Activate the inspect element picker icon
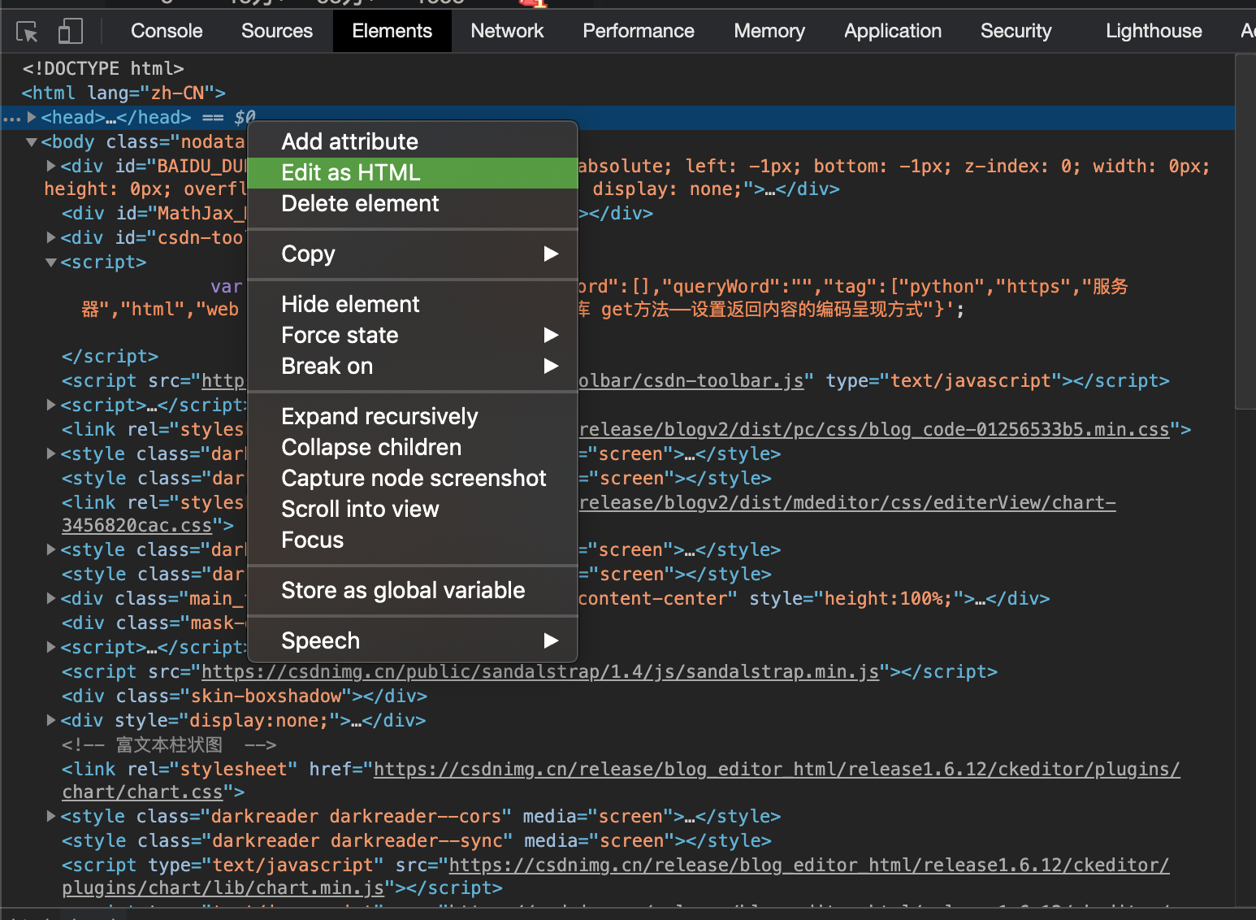Viewport: 1256px width, 920px height. 27,32
